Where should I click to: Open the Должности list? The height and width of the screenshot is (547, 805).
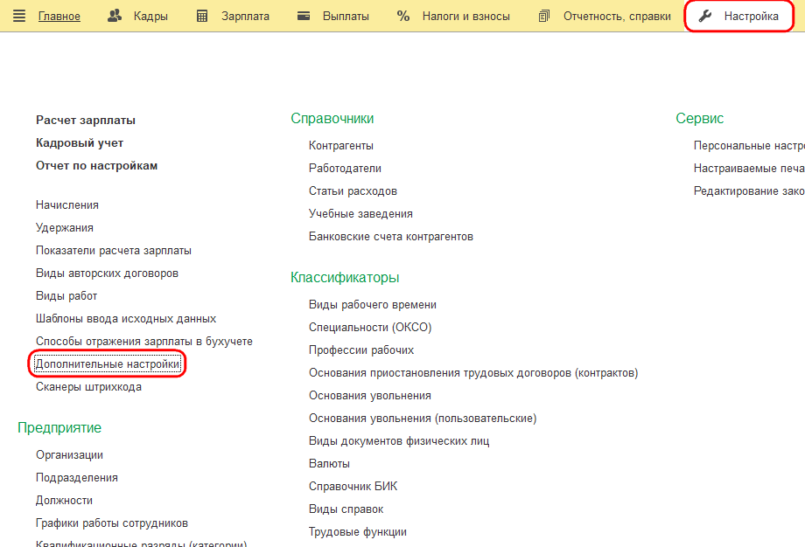coord(64,501)
